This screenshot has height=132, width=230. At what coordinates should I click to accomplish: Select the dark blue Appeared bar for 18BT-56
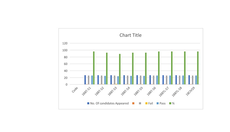pos(150,80)
